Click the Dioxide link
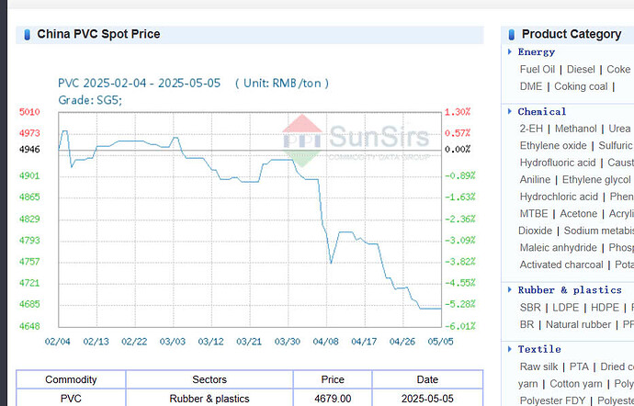The width and height of the screenshot is (634, 406). click(535, 231)
